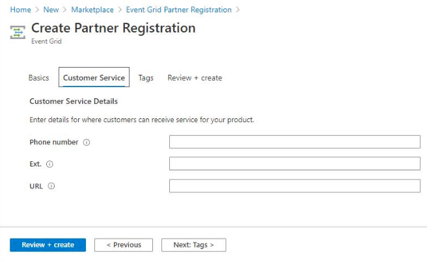Go to the Review + create tab

(x=195, y=78)
